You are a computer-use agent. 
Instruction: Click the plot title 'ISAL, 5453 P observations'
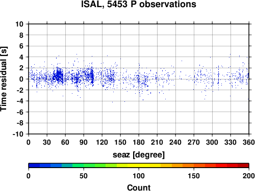click(x=139, y=4)
